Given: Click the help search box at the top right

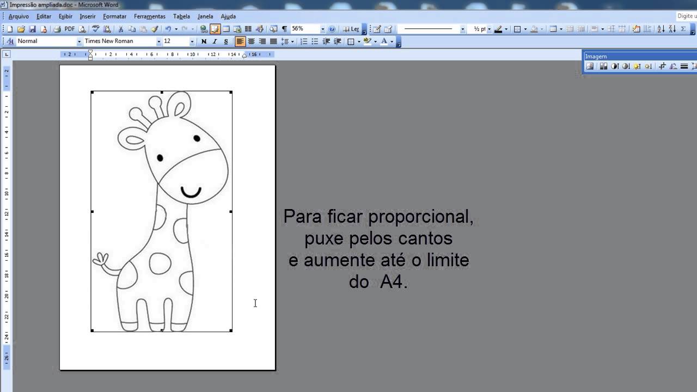Looking at the screenshot, I should point(686,16).
